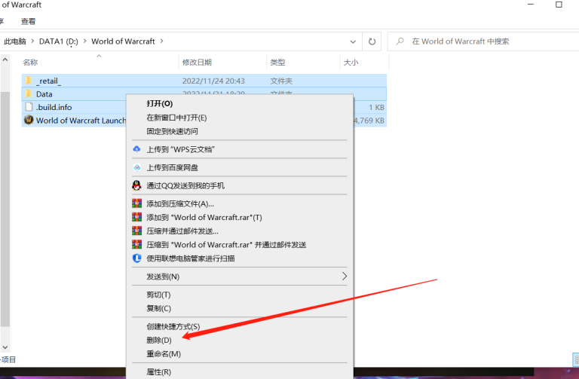Click the WPS cloud upload icon
Screen dimensions: 579x379
pos(137,149)
